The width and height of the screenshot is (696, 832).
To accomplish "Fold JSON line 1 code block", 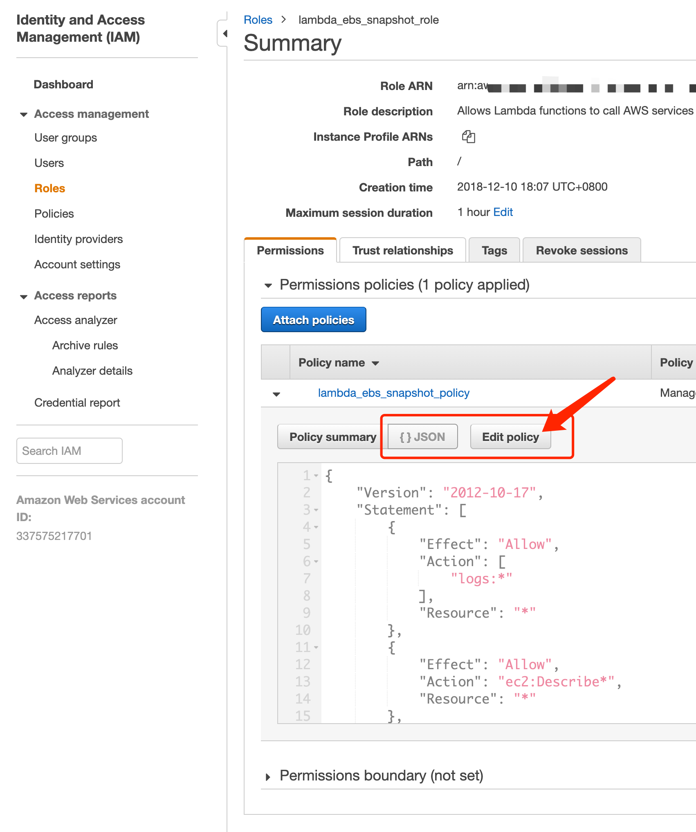I will (x=316, y=476).
